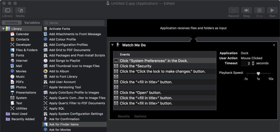
Task: Select the Ask for Confirmation action
Action: [64, 119]
